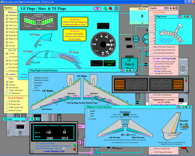Screen dimensions: 195x156
Task: Zoom in the LE Flaps / Slats panel
Action: pos(105,9)
